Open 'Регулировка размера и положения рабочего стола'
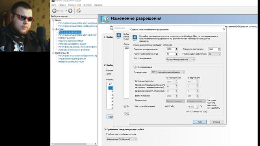Viewport: 260px width, 146px height. [78, 47]
